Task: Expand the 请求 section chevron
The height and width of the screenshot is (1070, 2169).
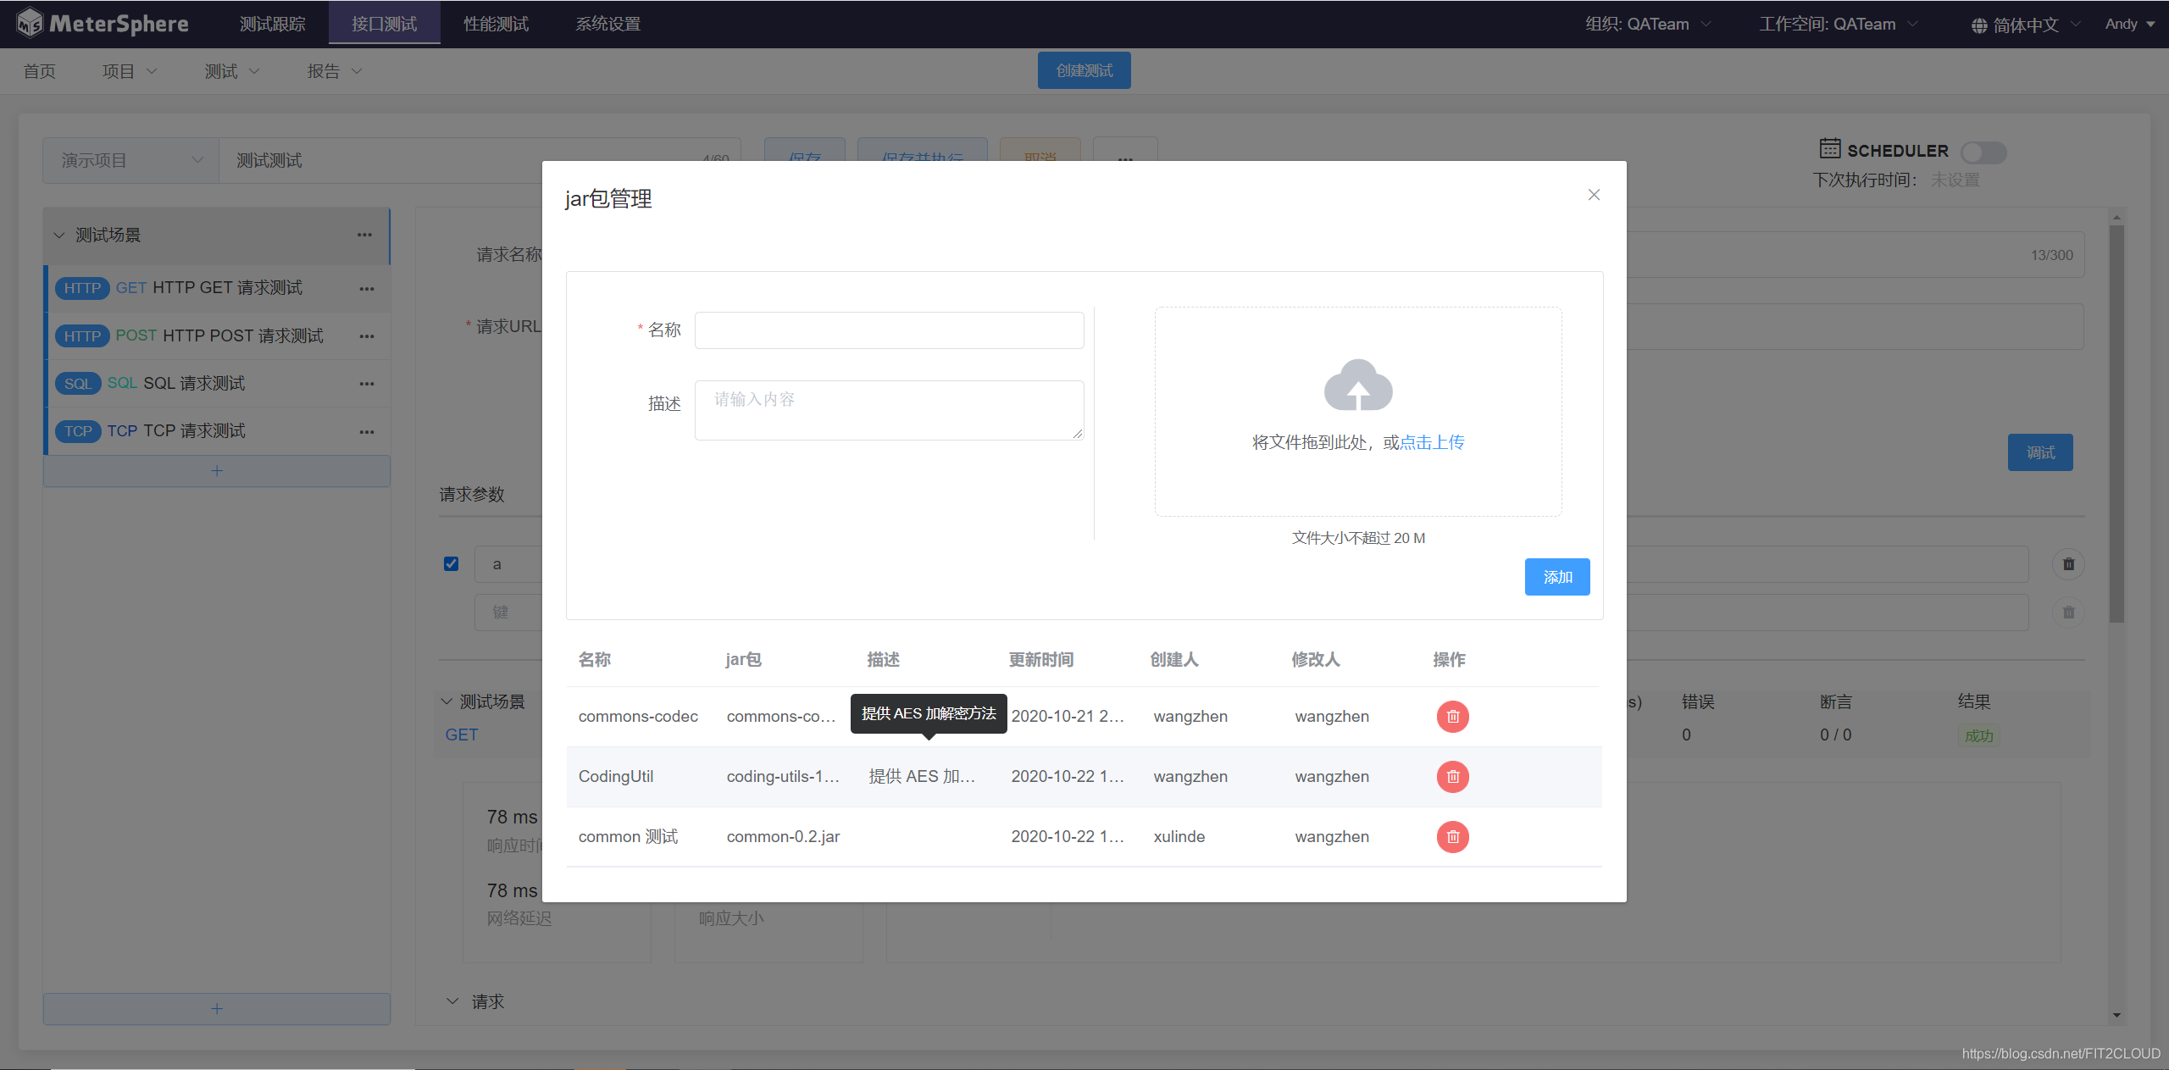Action: (x=452, y=1001)
